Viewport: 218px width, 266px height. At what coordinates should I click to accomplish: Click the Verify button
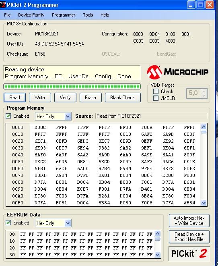65,98
